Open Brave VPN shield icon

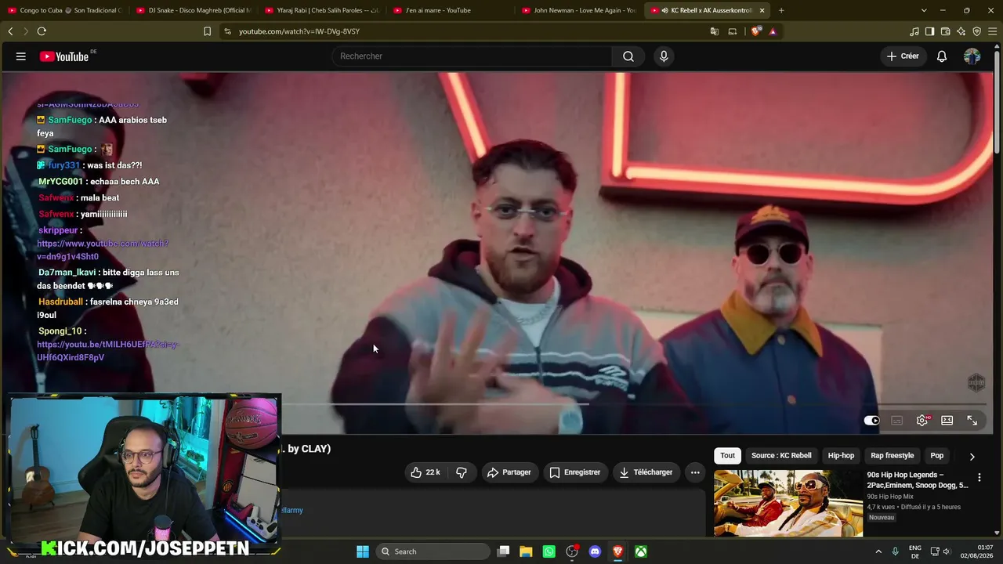click(976, 31)
